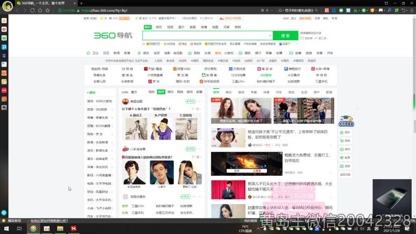Switch to 我的 tab in the cube panel
Image resolution: width=416 pixels, height=234 pixels.
(x=152, y=92)
